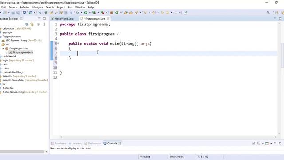
Task: Click the Pin Editor toolbar icon
Action: 185,12
